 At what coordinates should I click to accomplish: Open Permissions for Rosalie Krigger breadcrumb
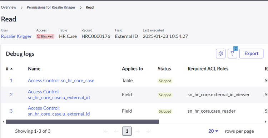pyautogui.click(x=51, y=7)
